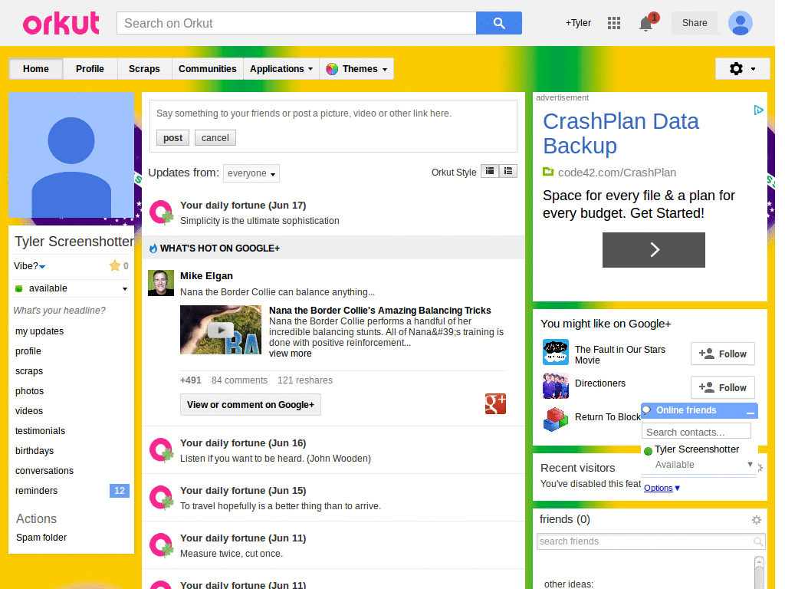Click the star vibe rating icon
This screenshot has height=589, width=785.
[x=115, y=265]
